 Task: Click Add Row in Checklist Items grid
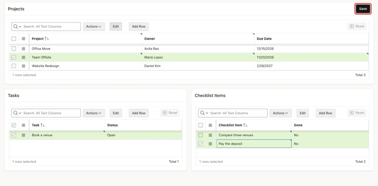pos(326,113)
